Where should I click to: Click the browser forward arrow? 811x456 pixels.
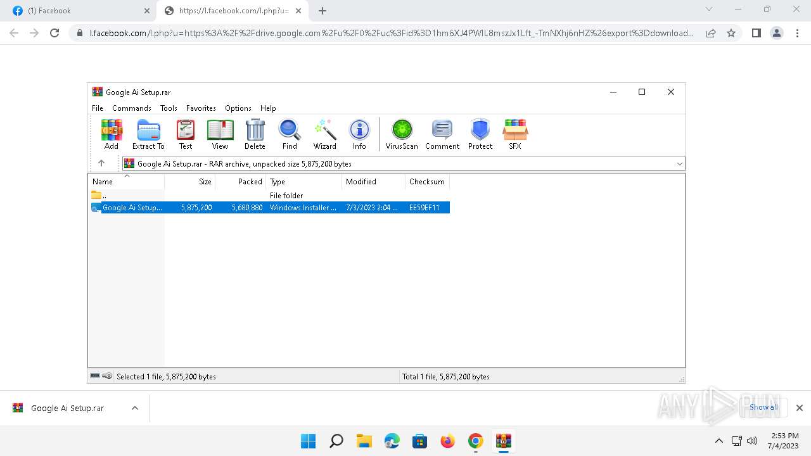click(34, 33)
